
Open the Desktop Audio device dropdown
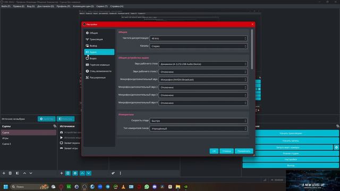point(203,64)
